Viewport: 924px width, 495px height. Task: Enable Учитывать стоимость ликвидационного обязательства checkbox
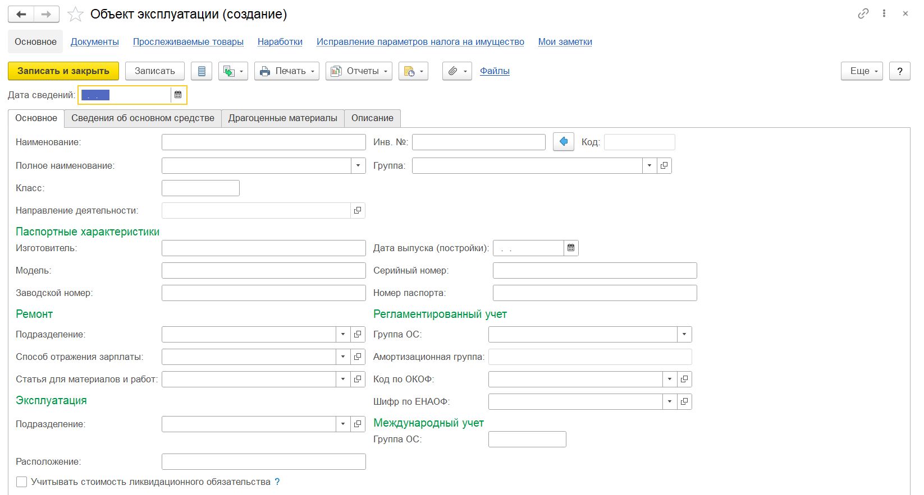tap(22, 482)
